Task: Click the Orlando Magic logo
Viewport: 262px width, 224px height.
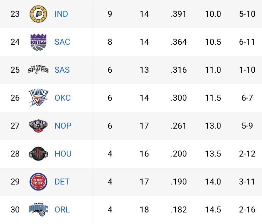Action: coord(38,210)
